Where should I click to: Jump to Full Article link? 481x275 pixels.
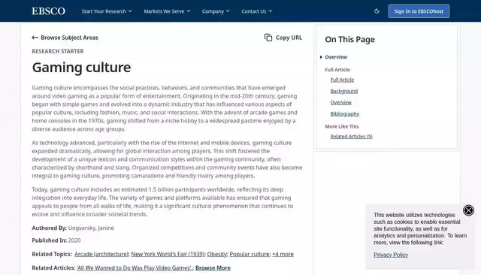pos(342,80)
